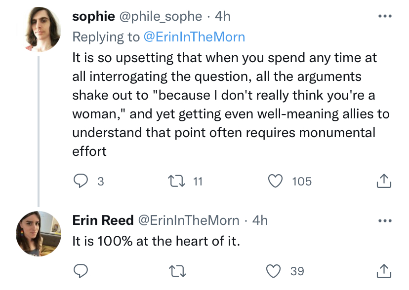Like sophie's tweet with 105 likes
The width and height of the screenshot is (409, 290).
pyautogui.click(x=275, y=181)
